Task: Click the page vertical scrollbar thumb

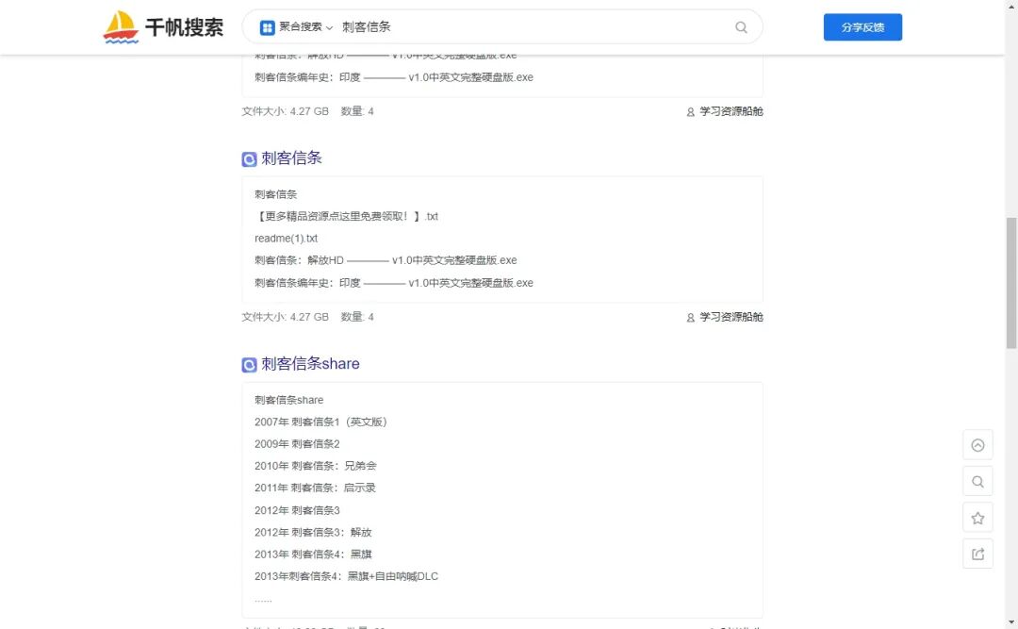Action: pyautogui.click(x=1011, y=283)
